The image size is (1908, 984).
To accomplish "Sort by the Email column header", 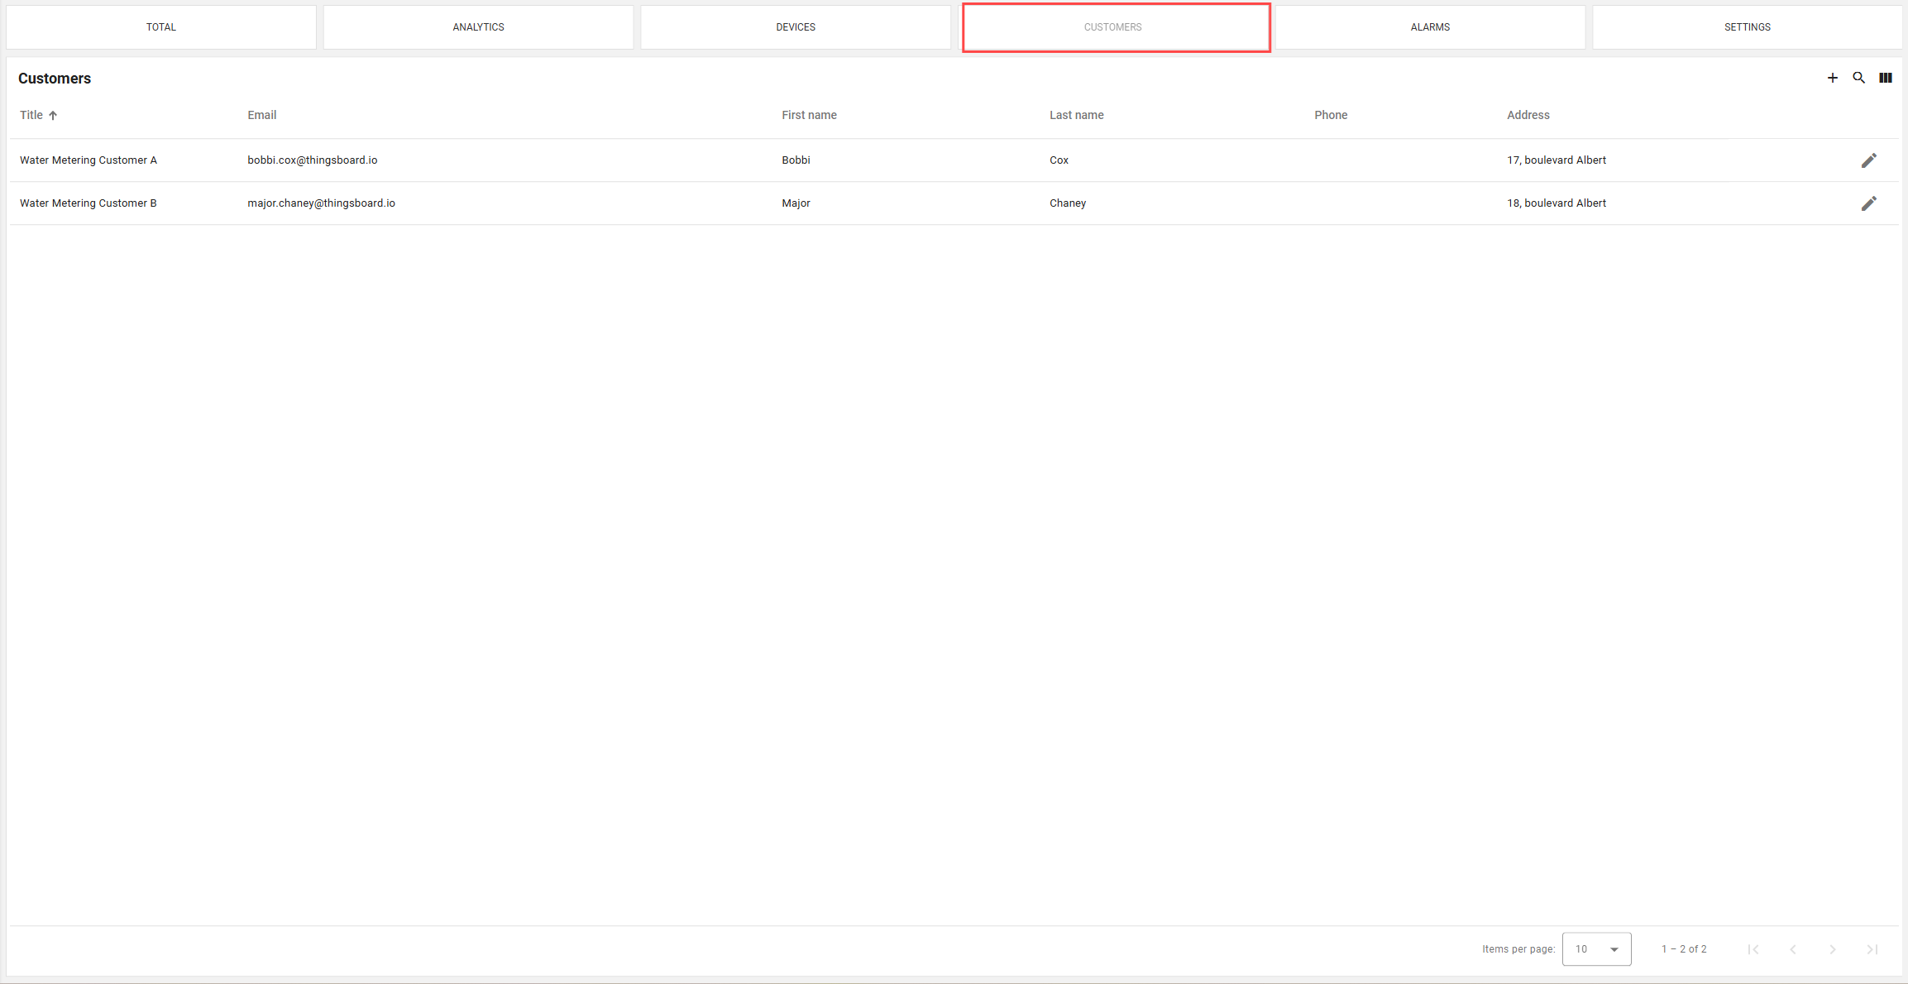I will click(x=261, y=115).
